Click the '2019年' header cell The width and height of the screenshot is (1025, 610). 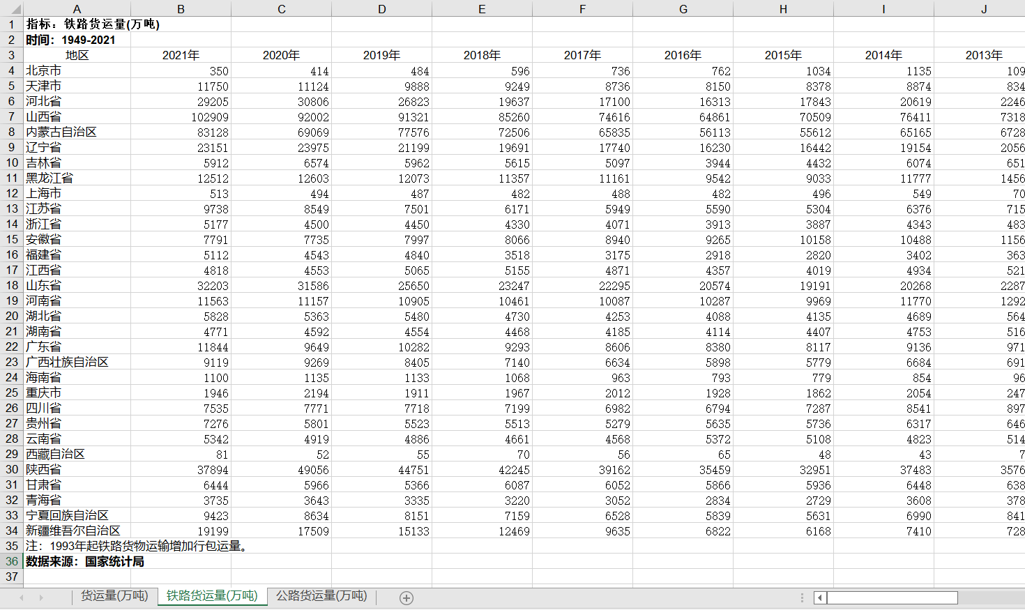381,55
